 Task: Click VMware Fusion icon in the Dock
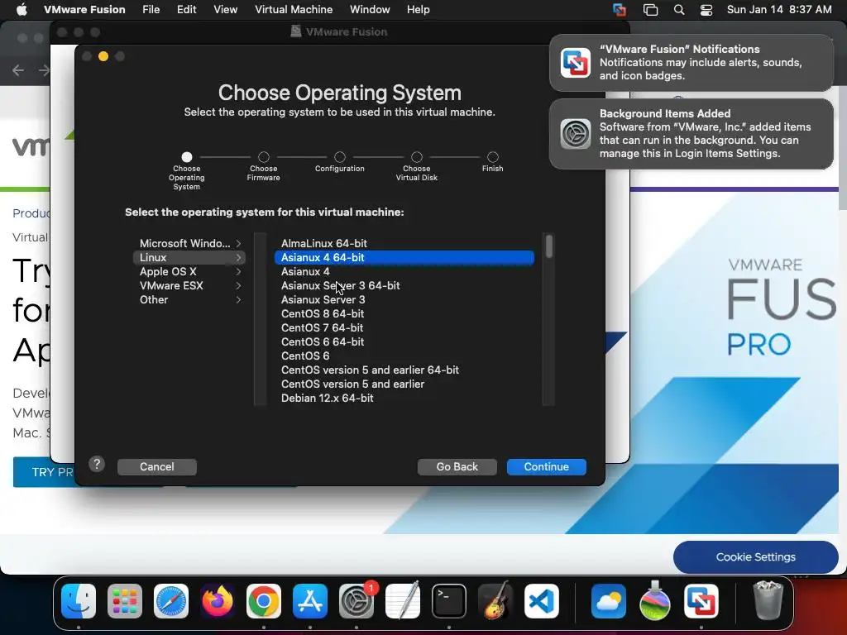(701, 601)
